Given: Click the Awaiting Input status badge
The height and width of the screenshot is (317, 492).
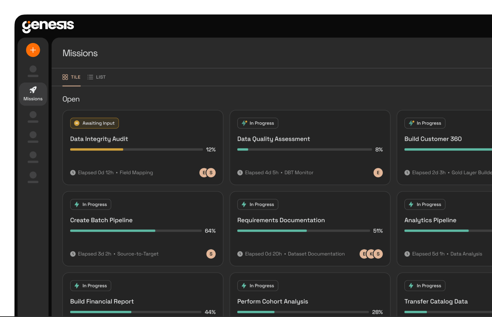Looking at the screenshot, I should tap(94, 123).
